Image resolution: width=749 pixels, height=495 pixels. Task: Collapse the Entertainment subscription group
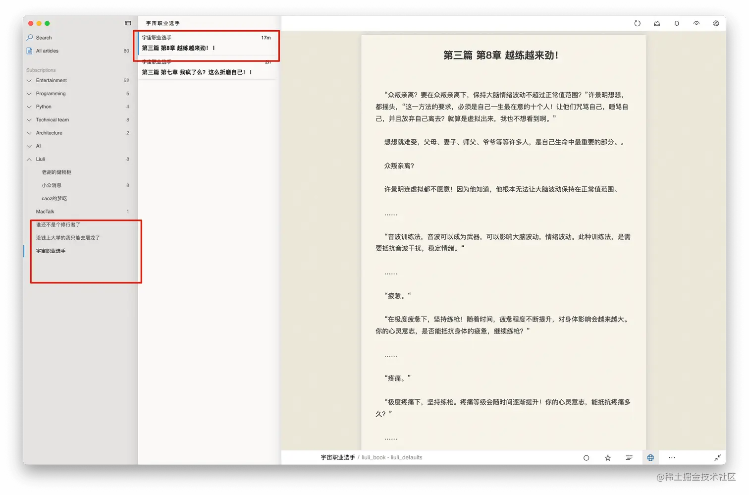[29, 80]
